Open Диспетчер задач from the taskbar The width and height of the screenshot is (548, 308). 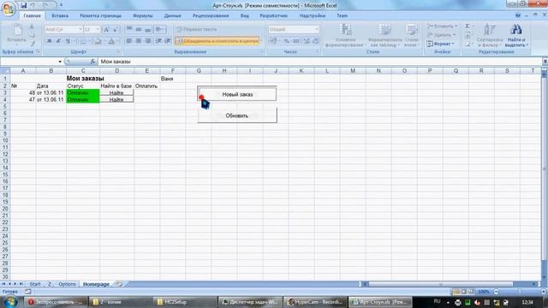(250, 302)
